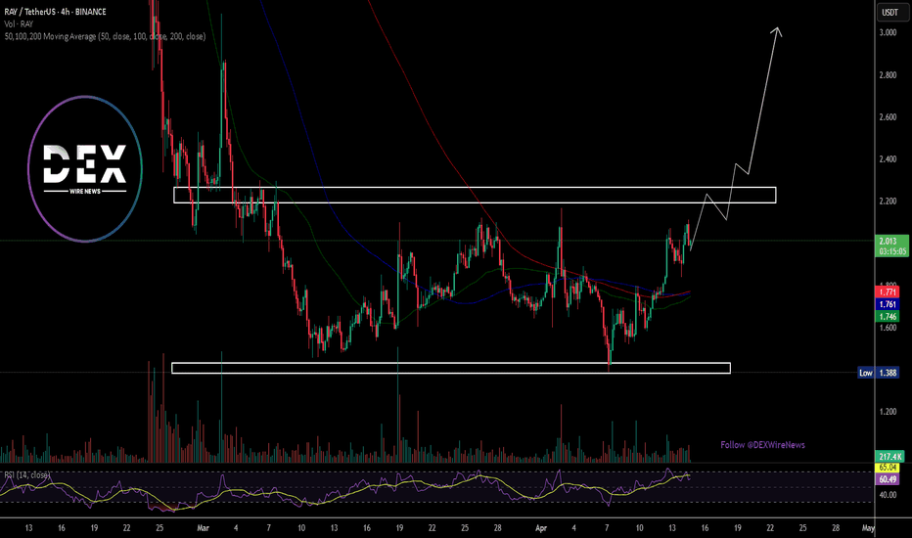This screenshot has height=538, width=912.
Task: Click the 2.200 price axis label
Action: [x=888, y=202]
